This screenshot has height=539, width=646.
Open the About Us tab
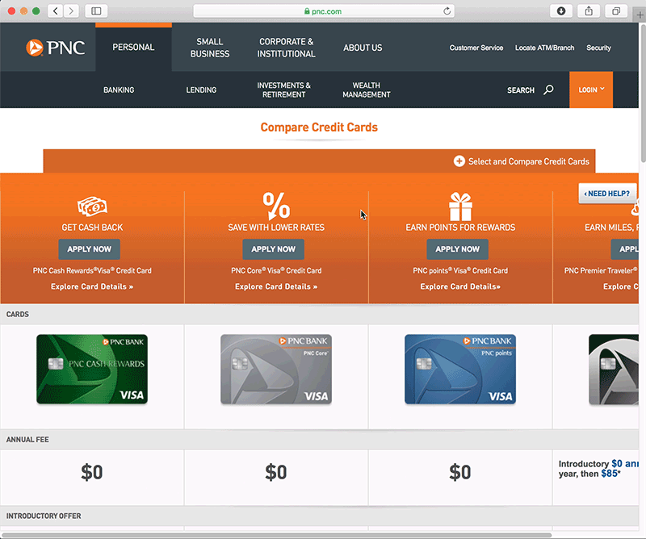(363, 48)
